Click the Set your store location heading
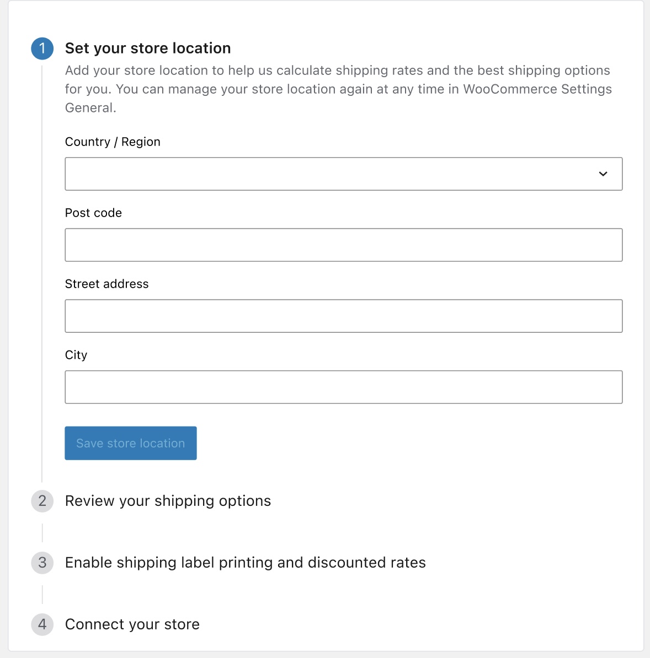This screenshot has height=658, width=650. (x=148, y=48)
